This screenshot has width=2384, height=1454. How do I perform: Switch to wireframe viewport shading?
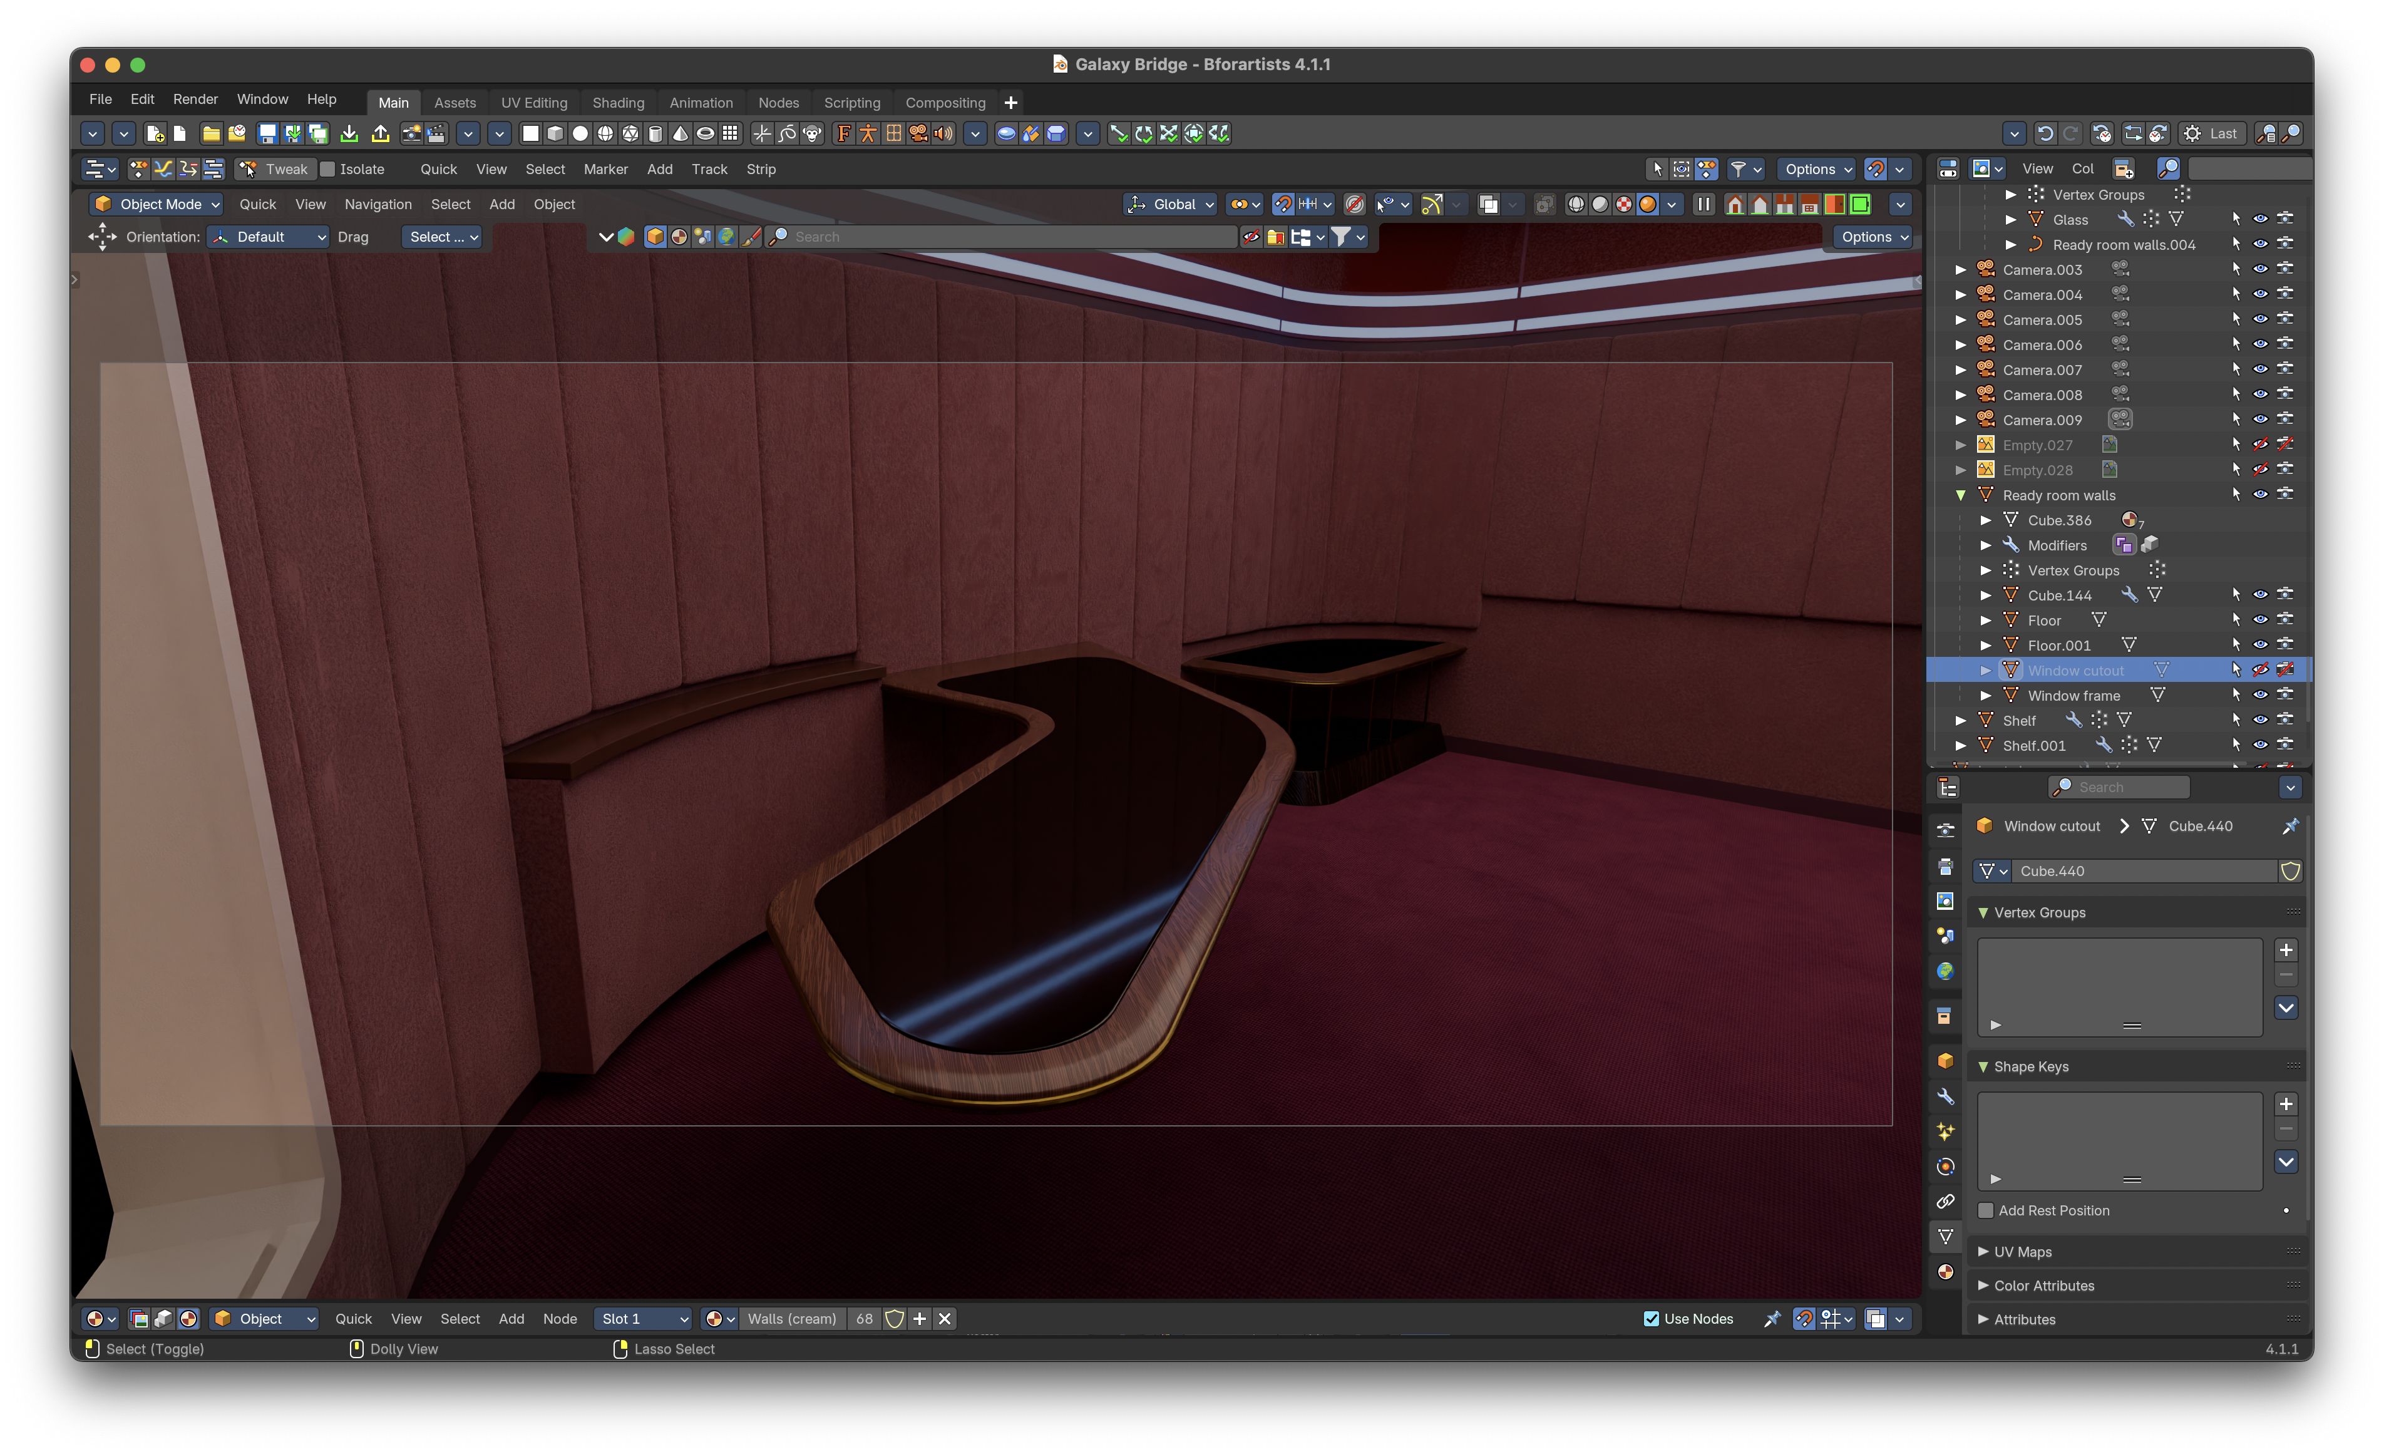1576,204
